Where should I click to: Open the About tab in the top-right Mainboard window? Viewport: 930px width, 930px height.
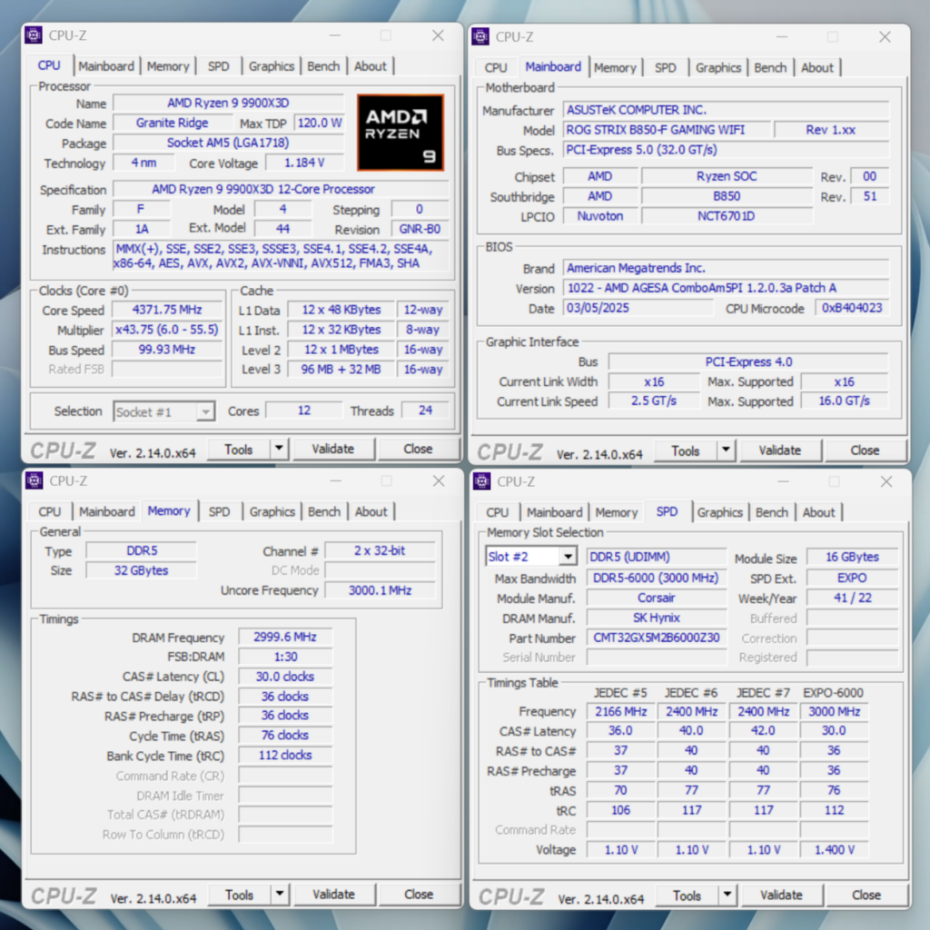click(x=817, y=67)
